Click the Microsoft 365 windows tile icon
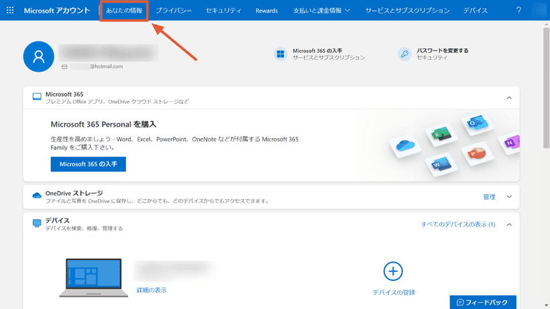The image size is (550, 309). tap(280, 54)
